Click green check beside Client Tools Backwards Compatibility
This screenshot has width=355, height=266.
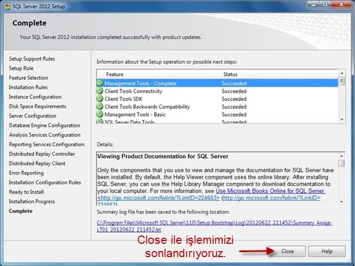[100, 107]
